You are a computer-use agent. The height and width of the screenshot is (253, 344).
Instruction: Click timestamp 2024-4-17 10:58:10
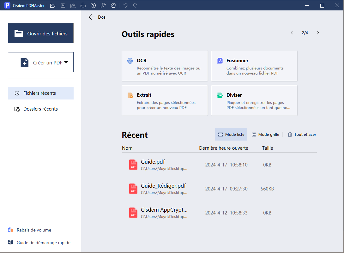(226, 165)
